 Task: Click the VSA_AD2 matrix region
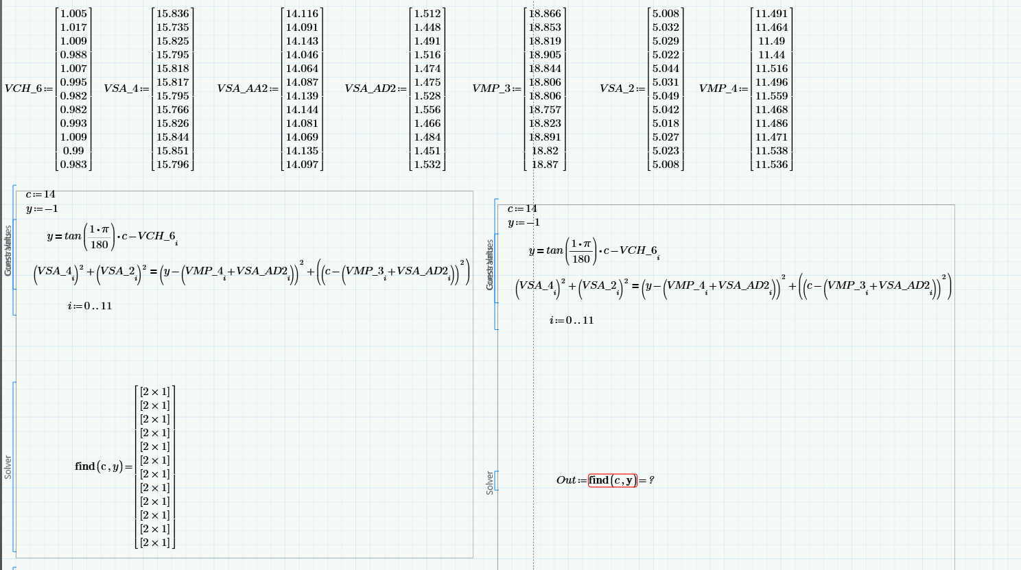click(425, 88)
